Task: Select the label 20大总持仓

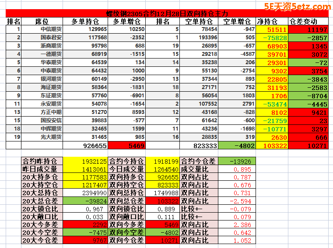Action: pos(42,193)
